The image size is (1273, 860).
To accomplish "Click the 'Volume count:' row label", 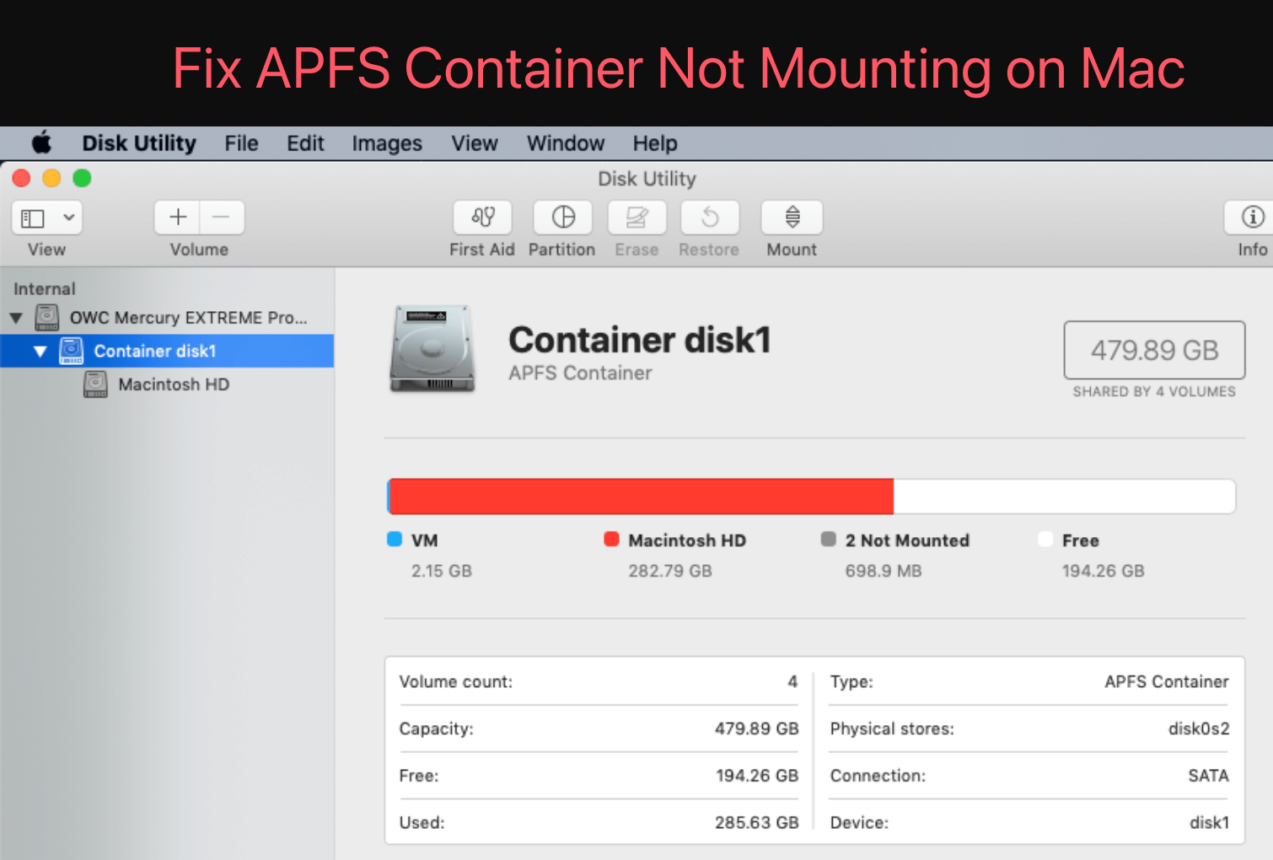I will [456, 681].
